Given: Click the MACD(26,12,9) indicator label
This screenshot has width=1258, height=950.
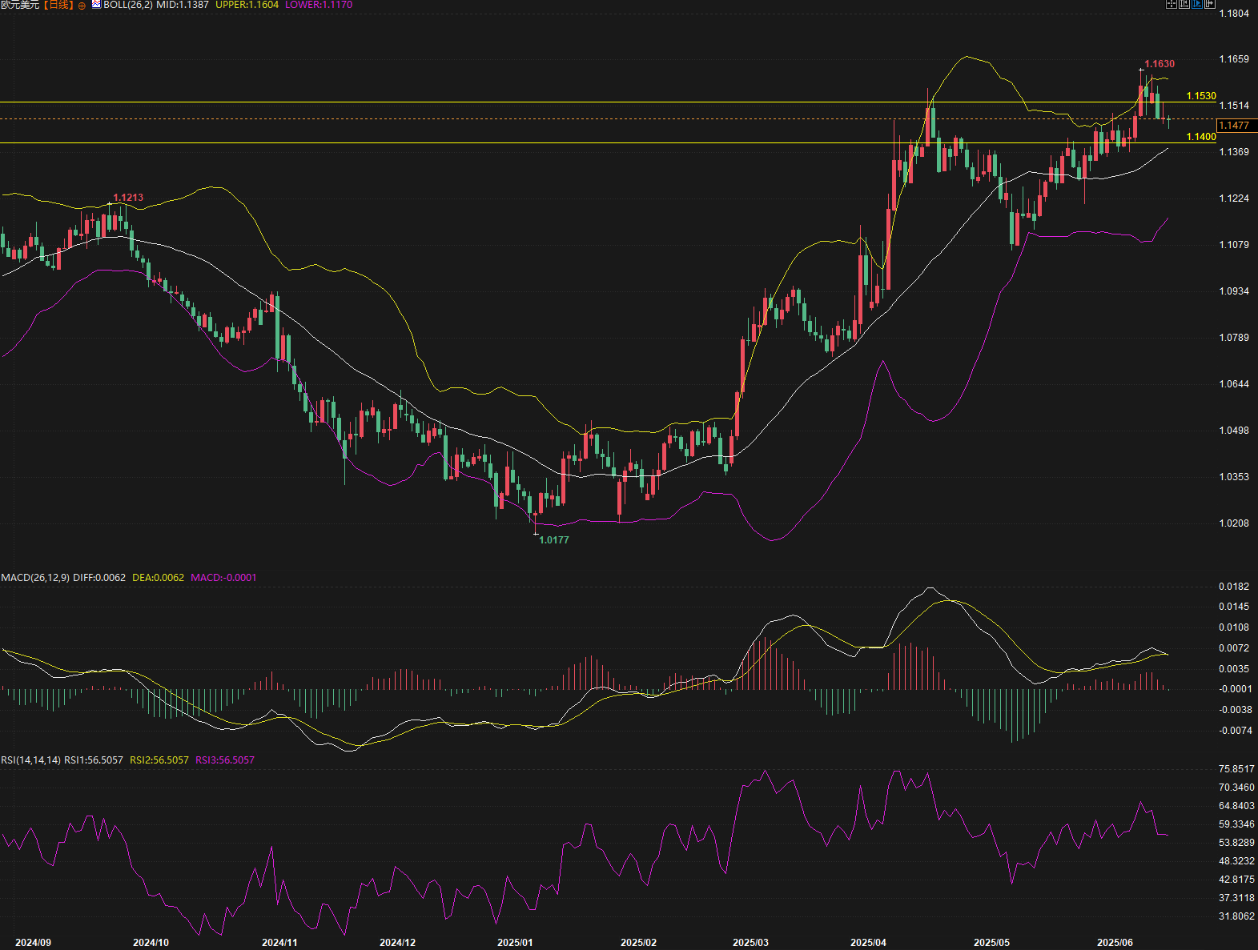Looking at the screenshot, I should [35, 577].
